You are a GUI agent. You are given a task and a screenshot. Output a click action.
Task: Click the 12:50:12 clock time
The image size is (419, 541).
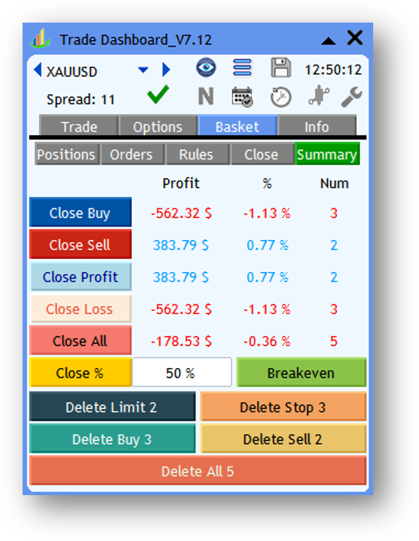[333, 70]
